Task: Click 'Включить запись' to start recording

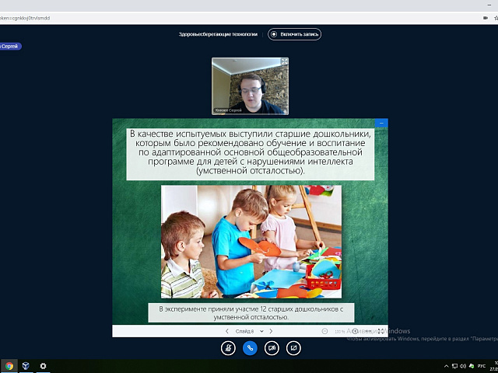Action: pyautogui.click(x=294, y=34)
